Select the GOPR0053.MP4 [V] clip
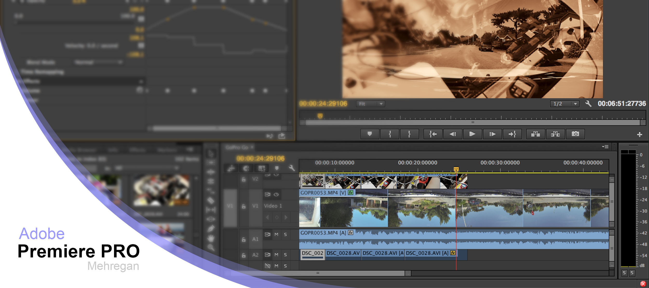 point(454,208)
